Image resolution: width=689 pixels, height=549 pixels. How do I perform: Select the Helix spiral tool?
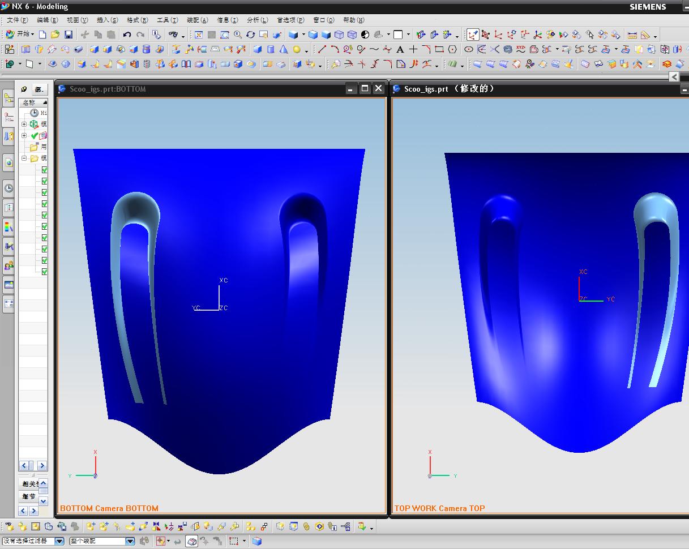508,49
